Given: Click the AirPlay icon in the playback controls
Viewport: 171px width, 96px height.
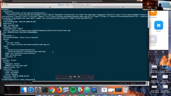Looking at the screenshot, I should (89, 77).
